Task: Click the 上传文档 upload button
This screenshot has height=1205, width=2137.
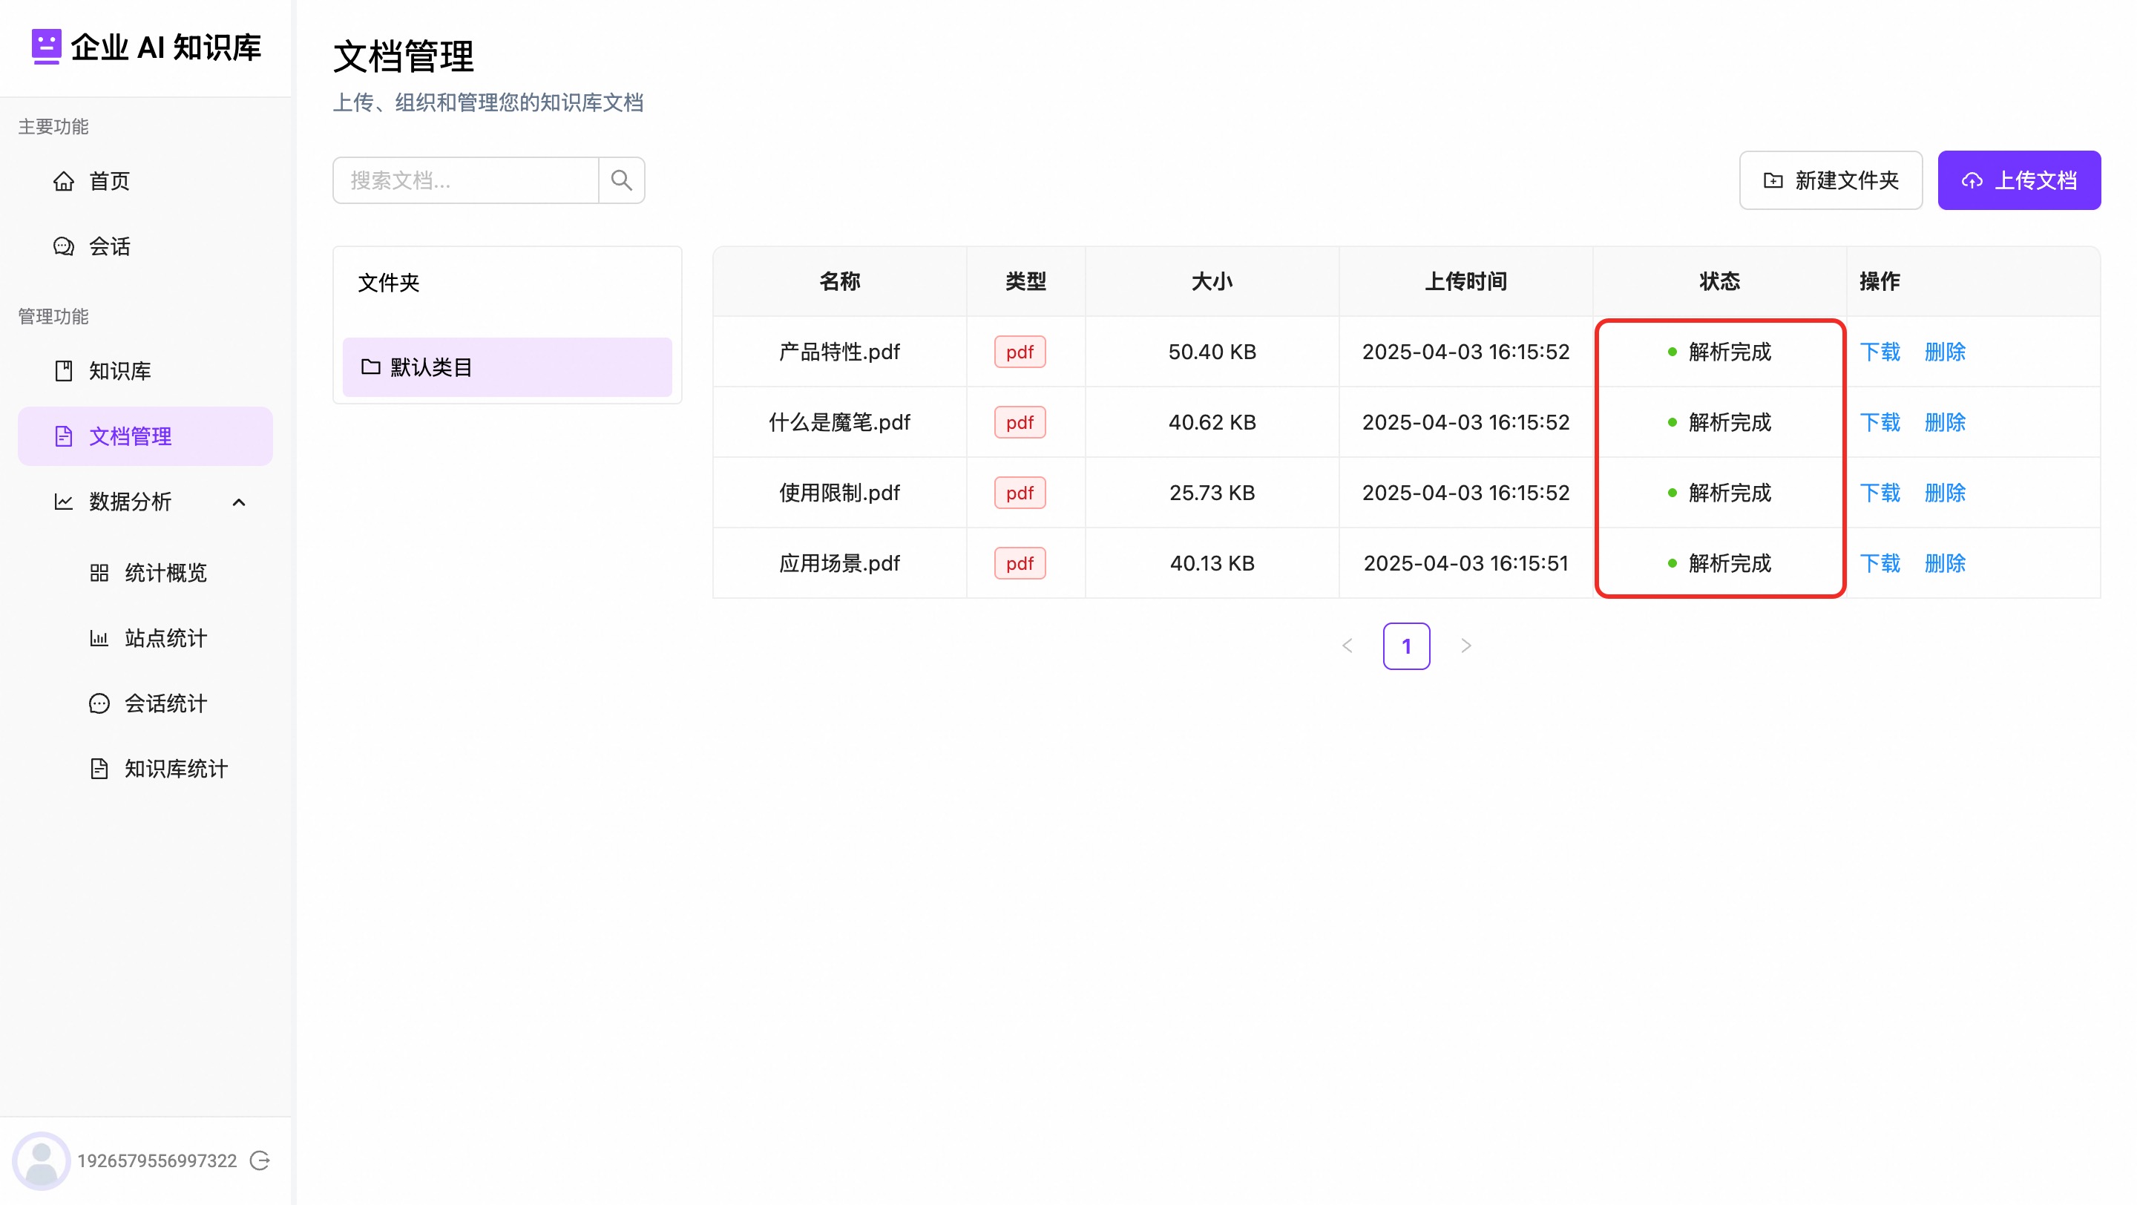Action: click(x=2018, y=180)
